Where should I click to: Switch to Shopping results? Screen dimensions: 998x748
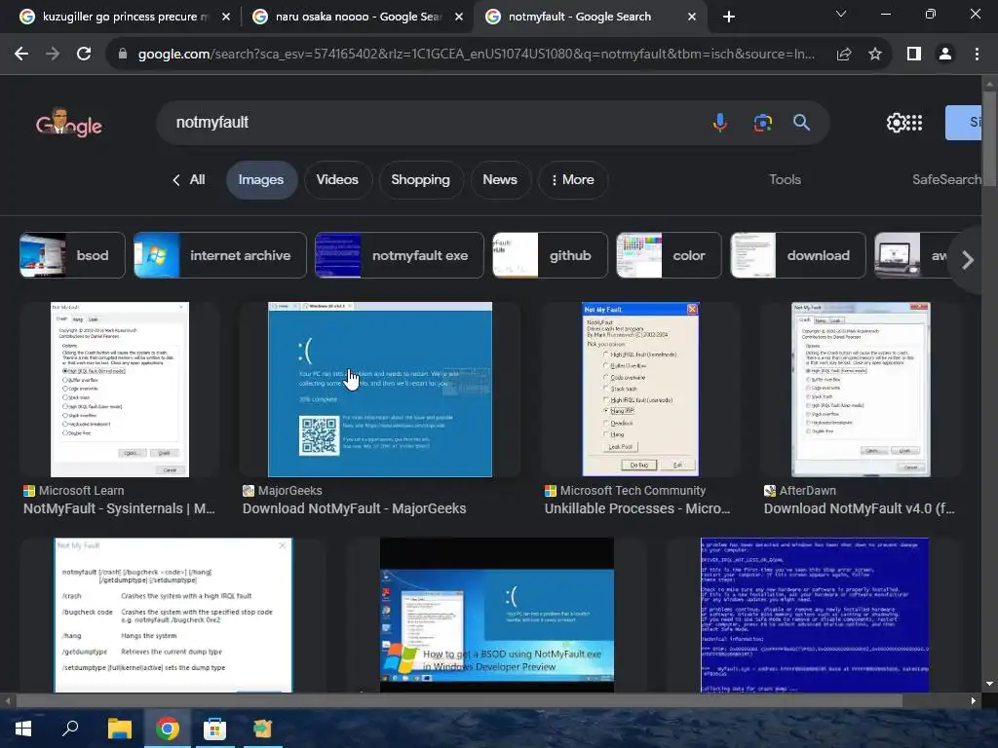[420, 180]
